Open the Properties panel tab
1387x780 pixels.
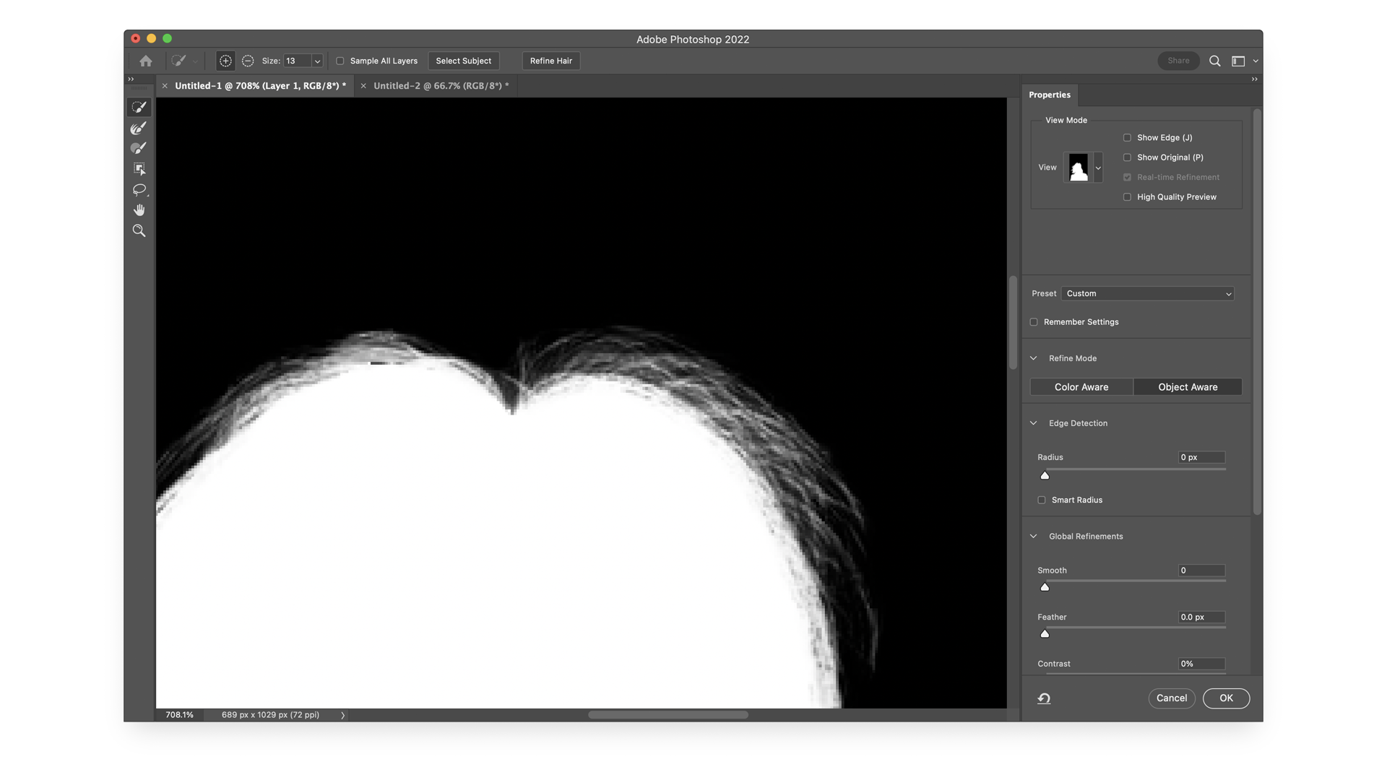1049,95
